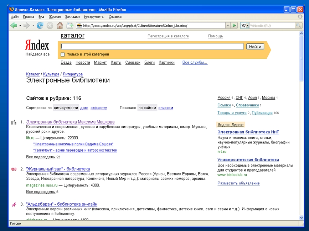The image size is (309, 231).
Task: Click the Альдебаран site icon
Action: click(x=14, y=204)
